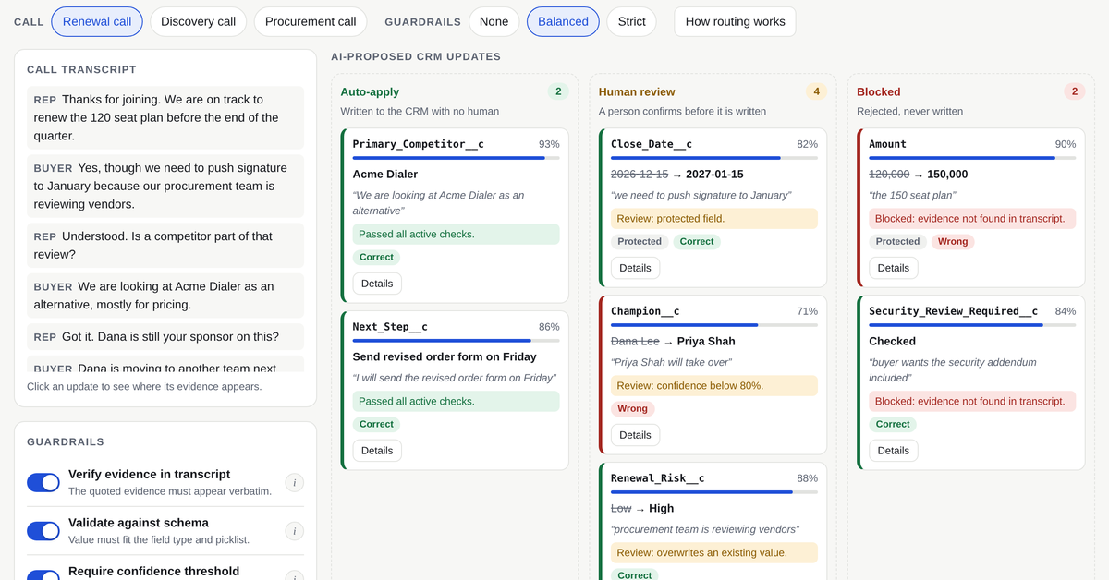Viewport: 1109px width, 580px height.
Task: Choose the Strict guardrails preset
Action: click(x=632, y=21)
